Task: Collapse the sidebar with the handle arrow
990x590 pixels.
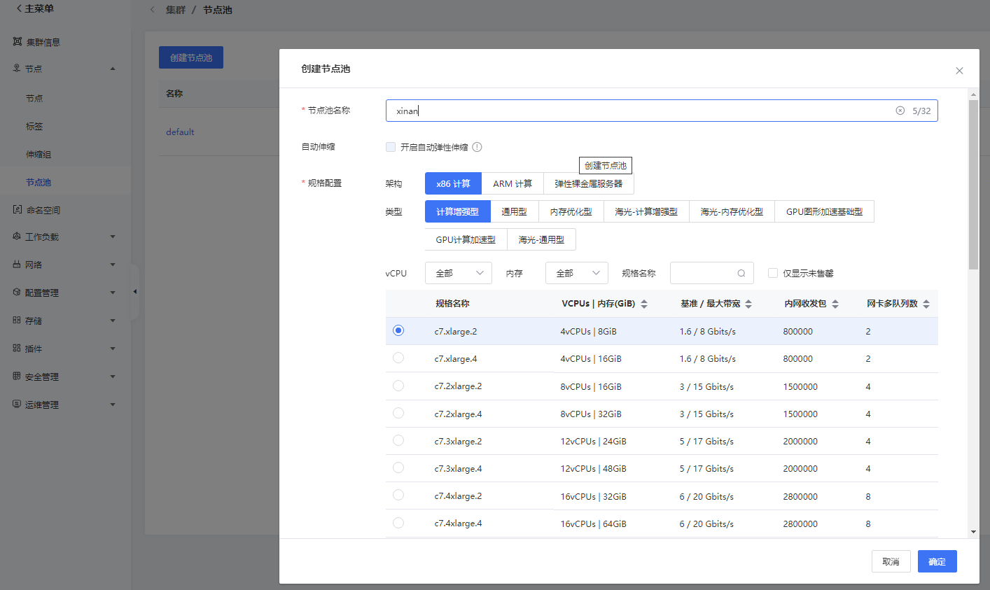Action: 134,291
